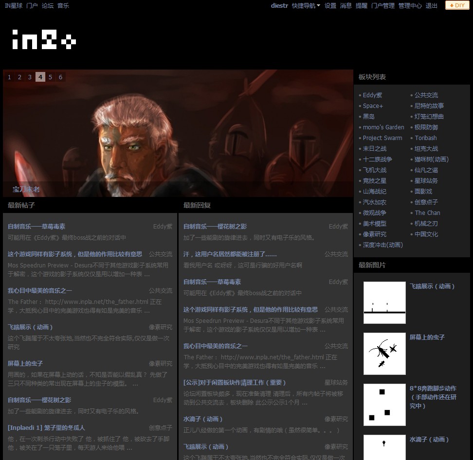Switch slideshow to slide 5
The height and width of the screenshot is (460, 473).
click(x=51, y=77)
